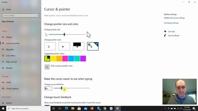Toggle touch feedback switch

[47, 105]
